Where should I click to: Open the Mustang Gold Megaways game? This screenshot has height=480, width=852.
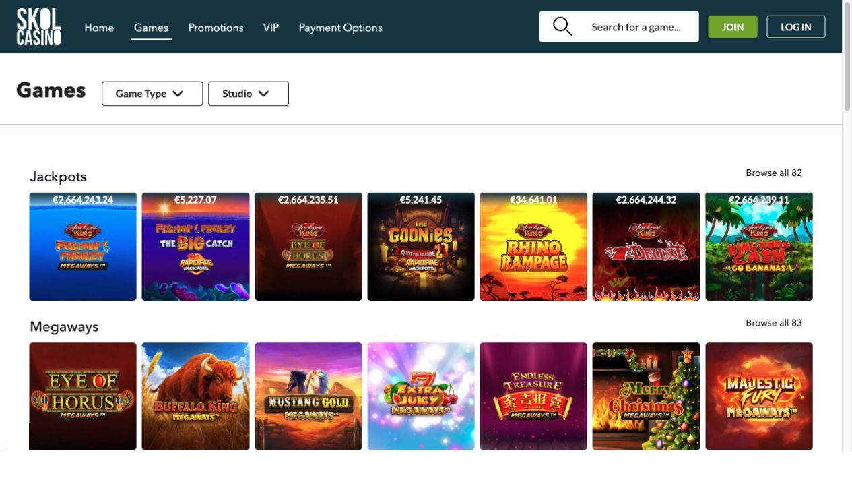tap(308, 396)
